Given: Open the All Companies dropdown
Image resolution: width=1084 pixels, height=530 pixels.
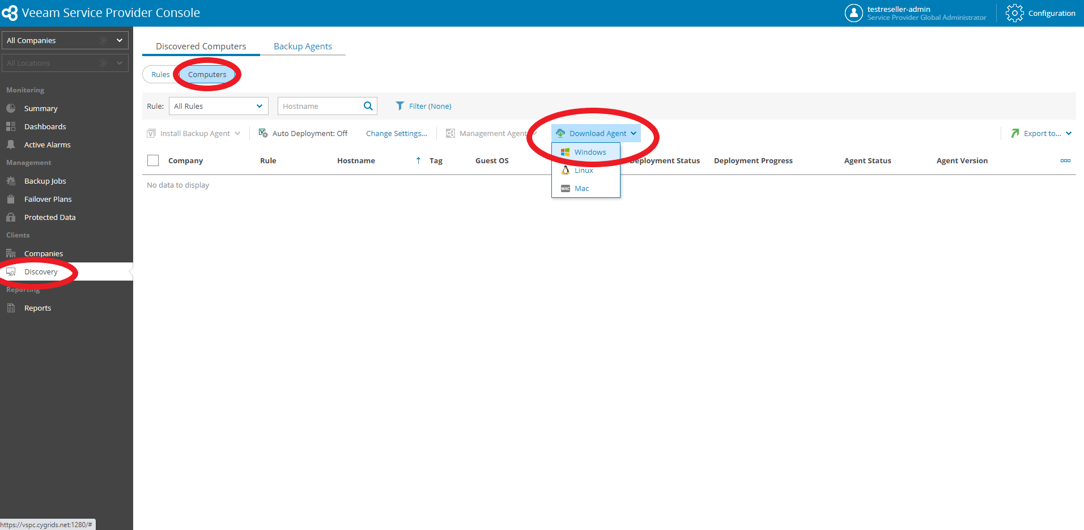Looking at the screenshot, I should click(65, 40).
